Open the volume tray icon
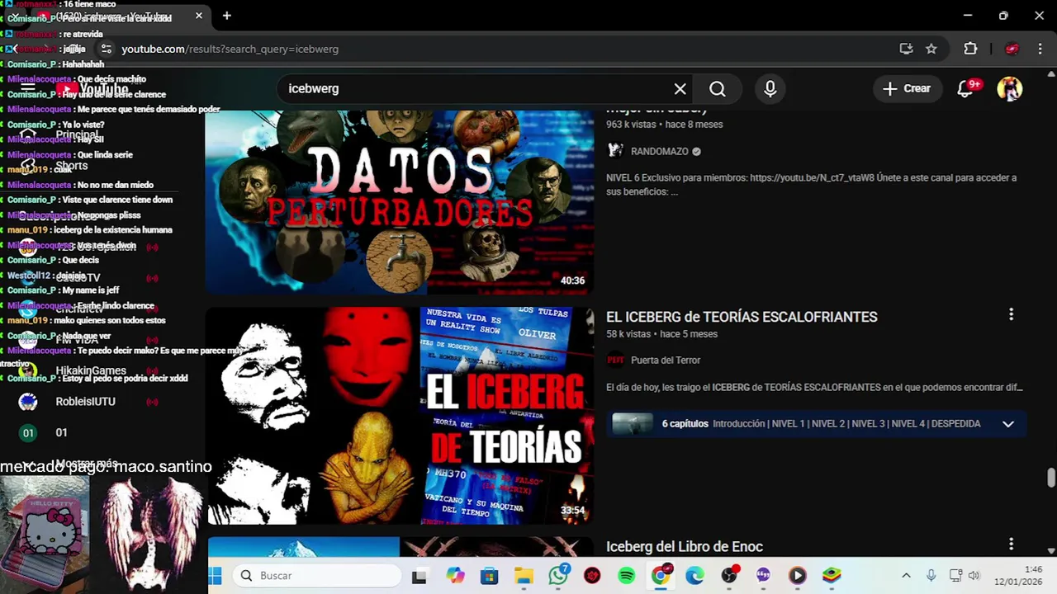The height and width of the screenshot is (594, 1057). tap(974, 576)
